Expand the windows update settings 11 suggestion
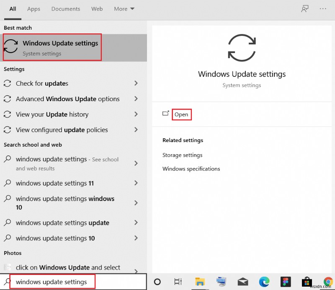Screen dimensions: 335x290 (137, 183)
